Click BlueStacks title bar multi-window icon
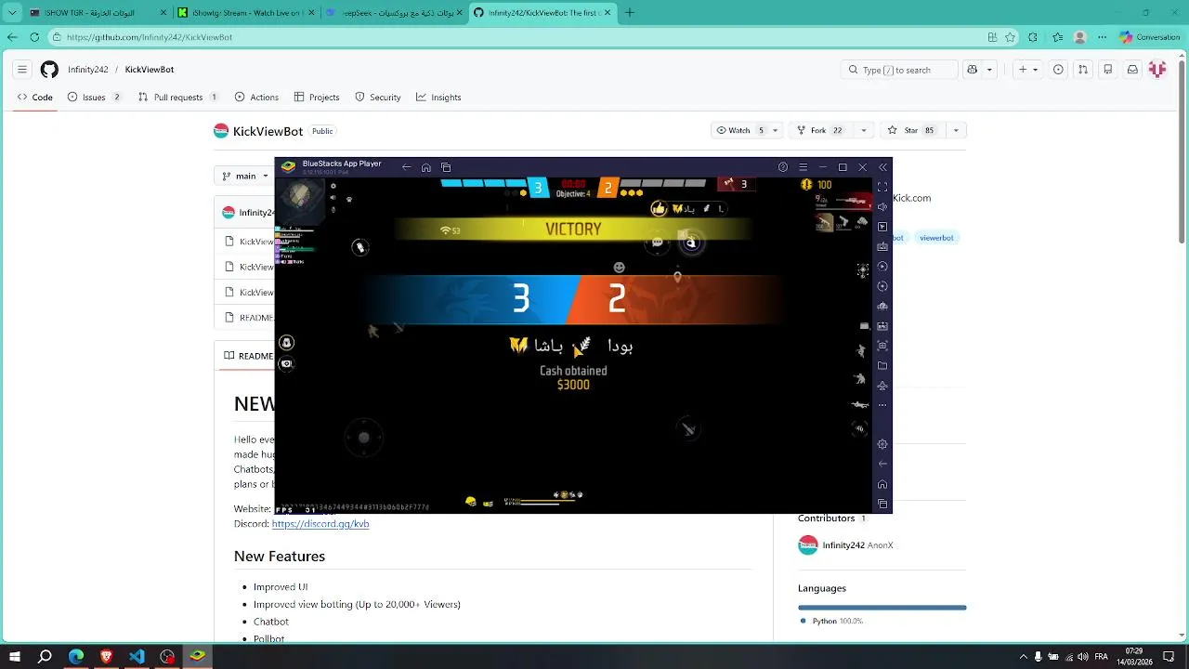The image size is (1189, 669). (446, 167)
